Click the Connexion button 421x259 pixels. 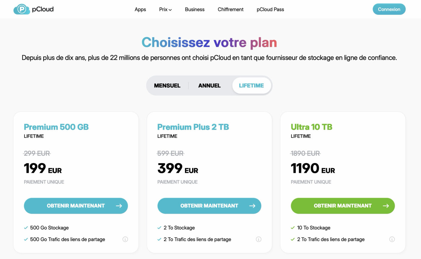tap(389, 9)
